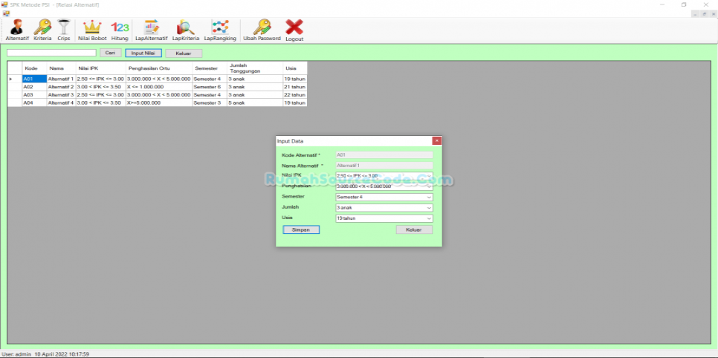Open the Jumlah dropdown list
The height and width of the screenshot is (358, 718).
(x=429, y=208)
